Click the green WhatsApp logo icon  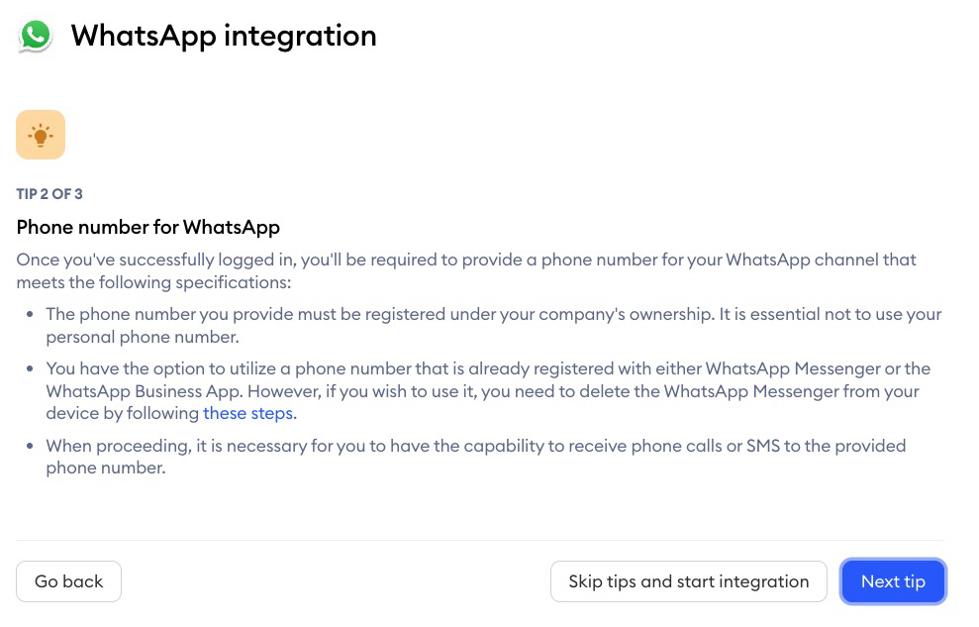coord(35,36)
